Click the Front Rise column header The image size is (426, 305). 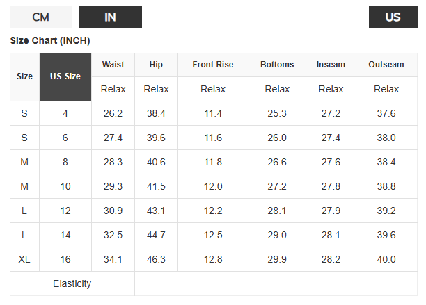(212, 65)
